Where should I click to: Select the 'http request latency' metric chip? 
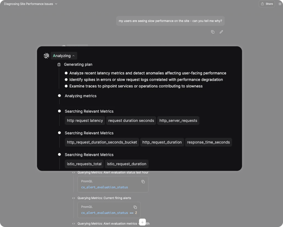pos(85,121)
